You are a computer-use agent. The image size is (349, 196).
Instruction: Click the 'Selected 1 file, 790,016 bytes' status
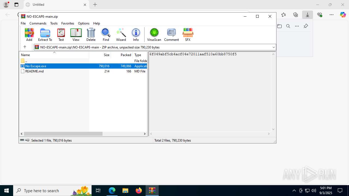(52, 140)
